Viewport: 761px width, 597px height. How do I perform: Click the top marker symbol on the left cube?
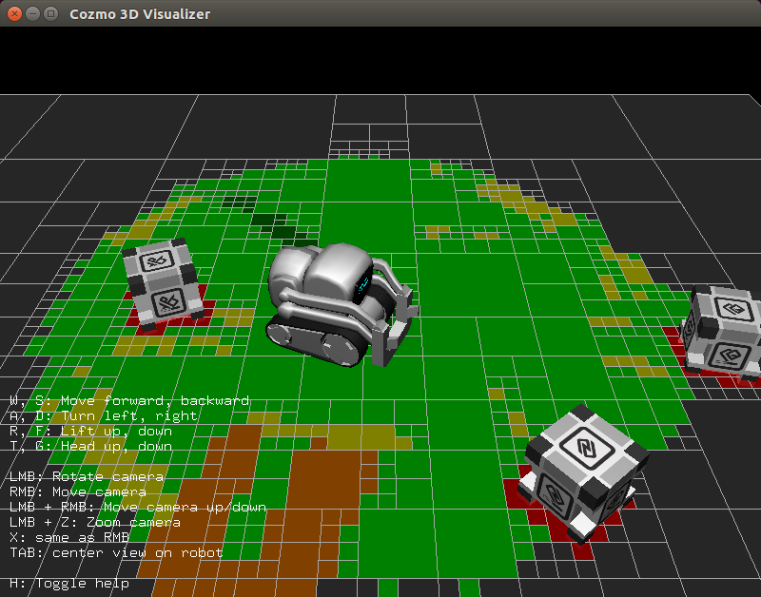pyautogui.click(x=157, y=261)
